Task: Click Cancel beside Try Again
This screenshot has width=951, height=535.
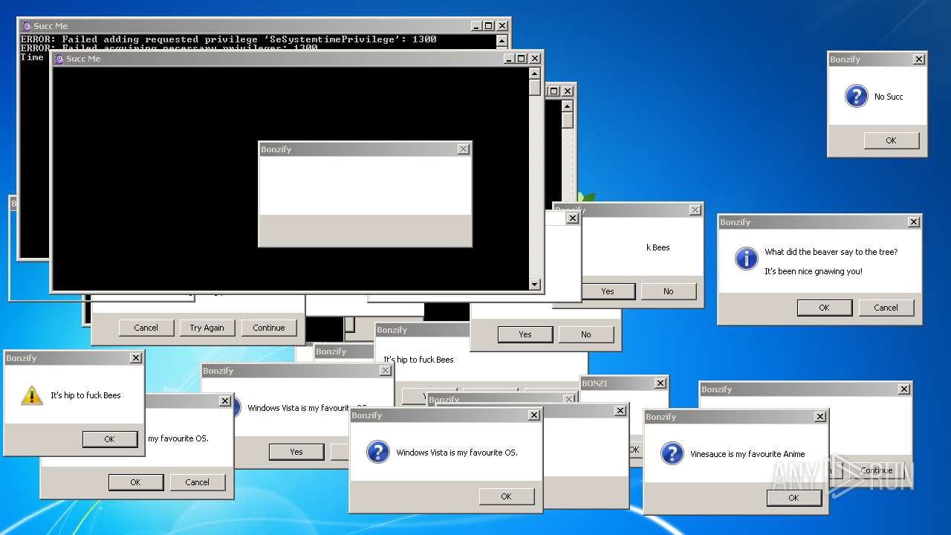Action: (x=146, y=328)
